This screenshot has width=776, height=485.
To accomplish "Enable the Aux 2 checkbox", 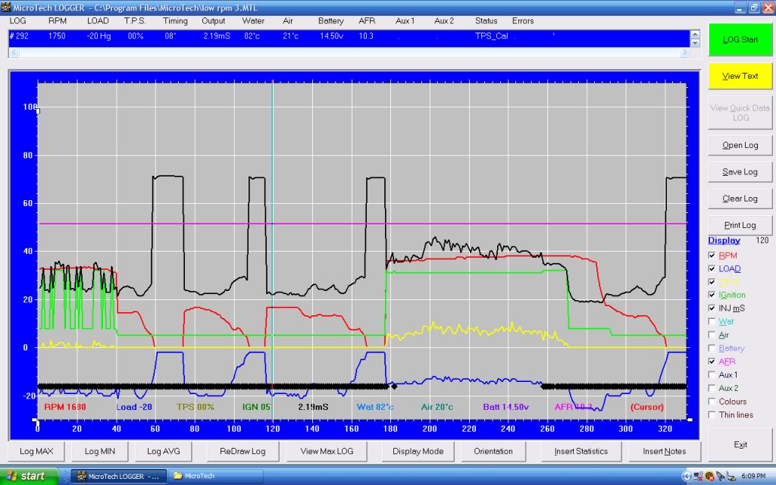I will coord(712,389).
